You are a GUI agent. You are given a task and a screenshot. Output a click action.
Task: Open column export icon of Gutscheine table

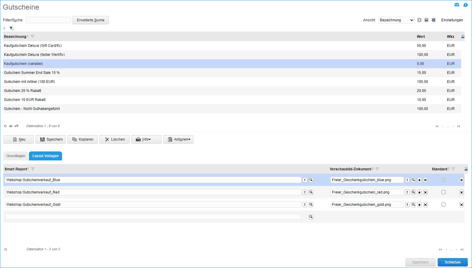(x=463, y=37)
